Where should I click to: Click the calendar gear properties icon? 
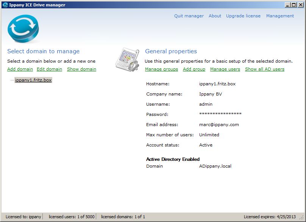point(127,59)
